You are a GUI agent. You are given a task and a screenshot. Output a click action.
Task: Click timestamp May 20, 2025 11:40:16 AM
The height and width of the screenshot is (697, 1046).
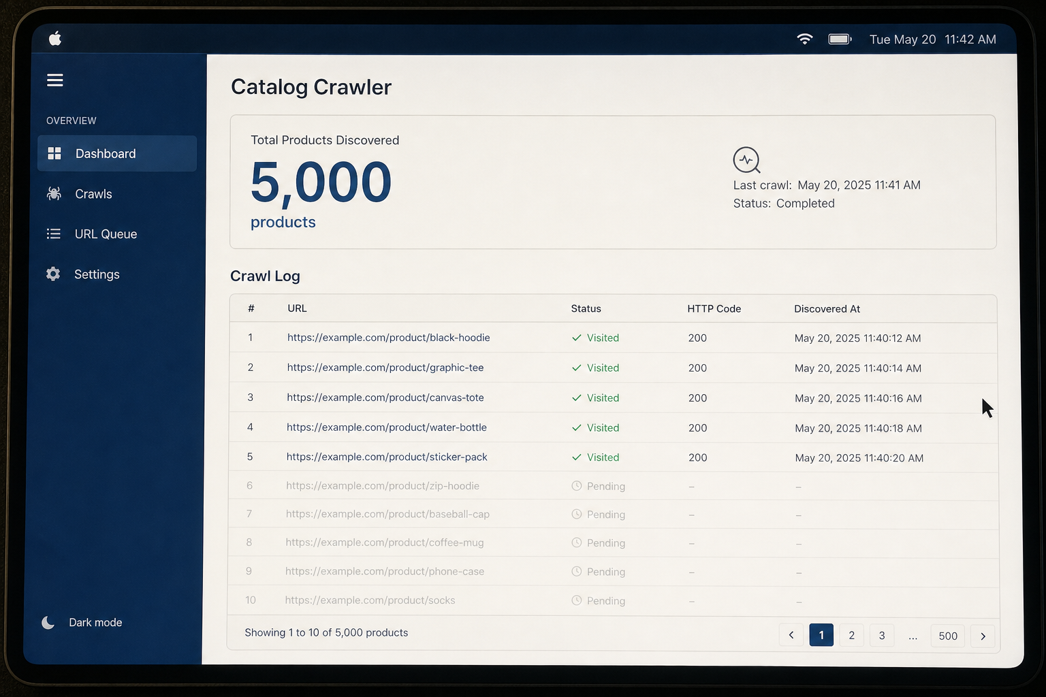858,398
